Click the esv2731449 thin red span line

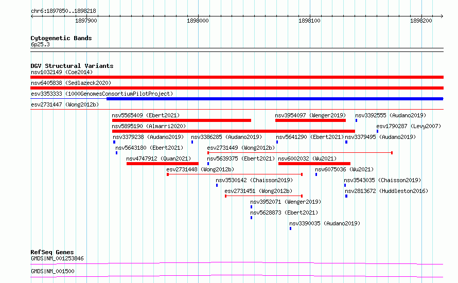click(300, 153)
